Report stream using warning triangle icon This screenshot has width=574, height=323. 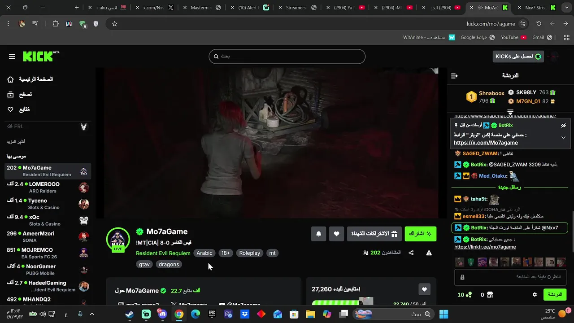[429, 253]
